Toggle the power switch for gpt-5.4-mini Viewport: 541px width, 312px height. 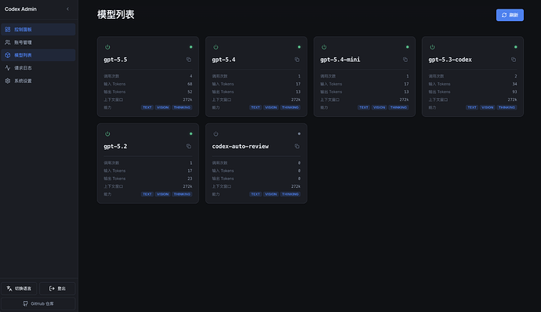[x=324, y=47]
